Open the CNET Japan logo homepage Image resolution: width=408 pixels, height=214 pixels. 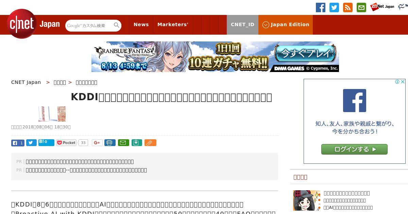point(33,24)
